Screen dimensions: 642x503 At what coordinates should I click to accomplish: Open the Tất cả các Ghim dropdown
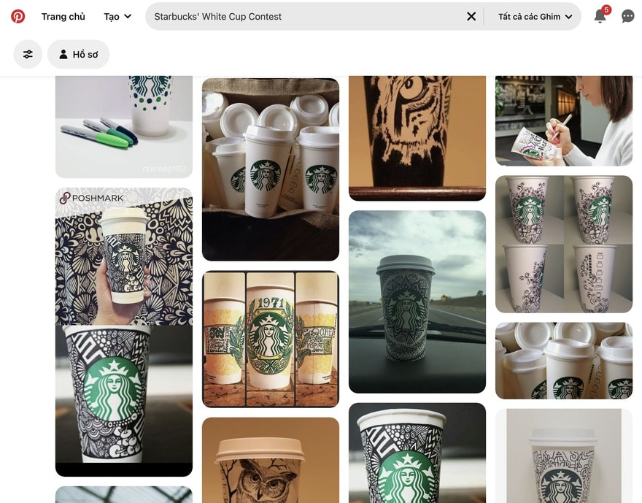[535, 16]
